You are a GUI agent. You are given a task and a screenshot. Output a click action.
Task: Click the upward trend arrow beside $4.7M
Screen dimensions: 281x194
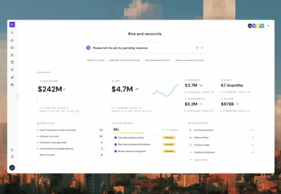136,89
